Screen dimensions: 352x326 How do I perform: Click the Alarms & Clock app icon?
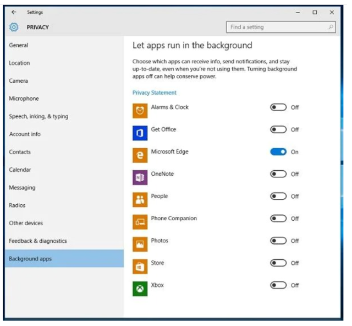pyautogui.click(x=140, y=111)
